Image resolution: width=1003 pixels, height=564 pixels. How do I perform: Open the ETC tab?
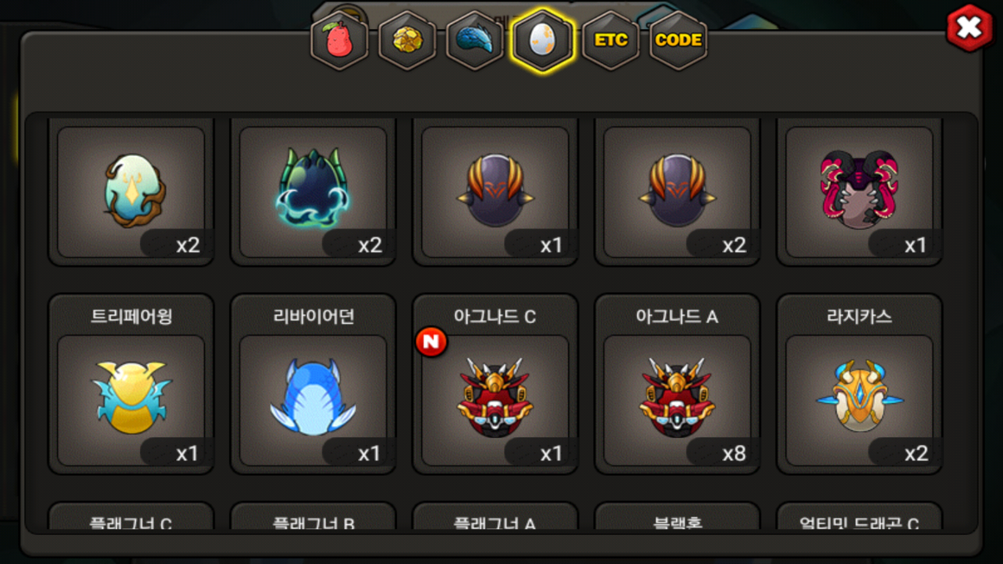611,40
